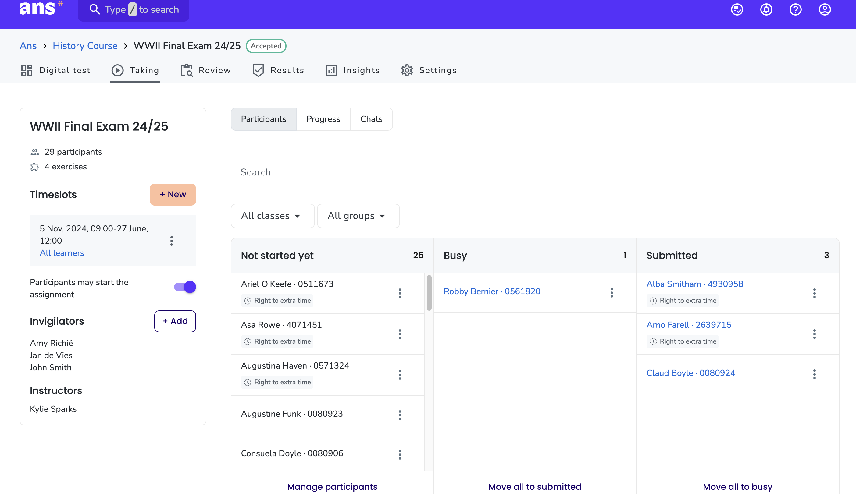Open notifications bell icon
Screen dimensions: 856x494
point(766,9)
